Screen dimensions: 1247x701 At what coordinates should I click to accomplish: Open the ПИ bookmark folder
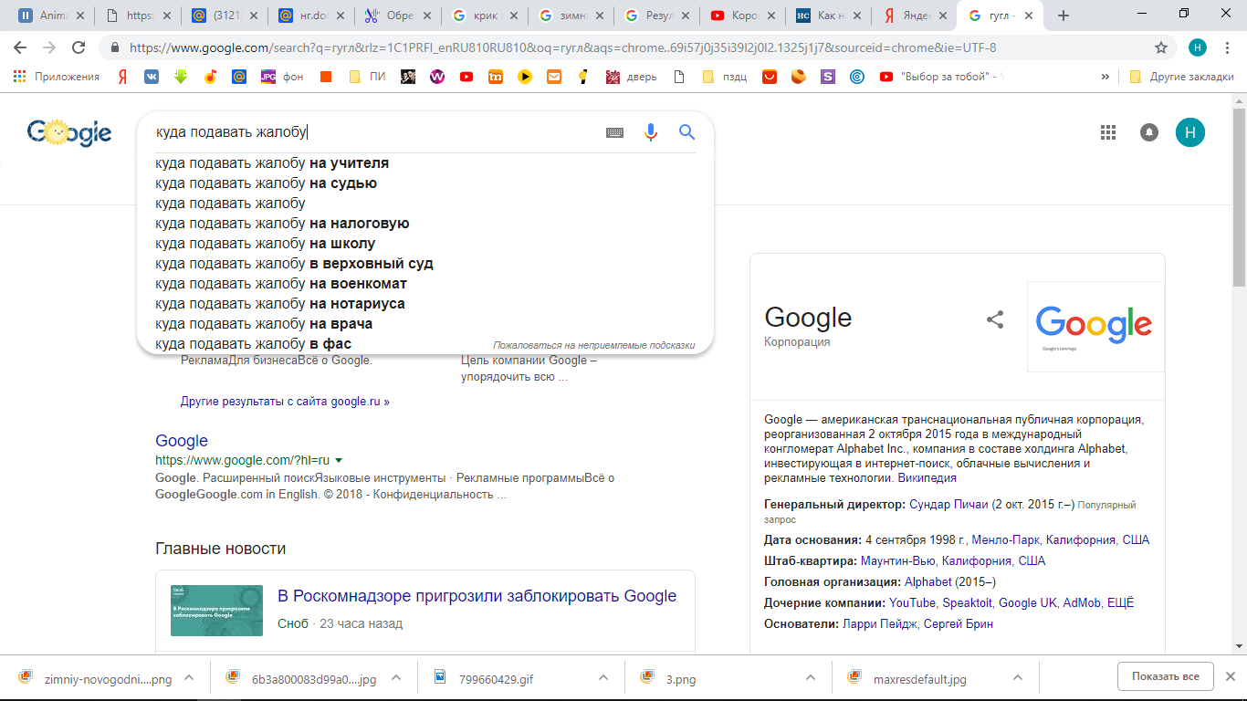click(368, 77)
